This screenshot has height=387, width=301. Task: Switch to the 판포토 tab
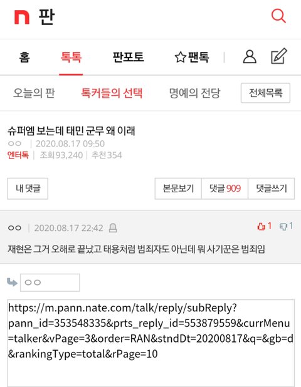click(129, 57)
